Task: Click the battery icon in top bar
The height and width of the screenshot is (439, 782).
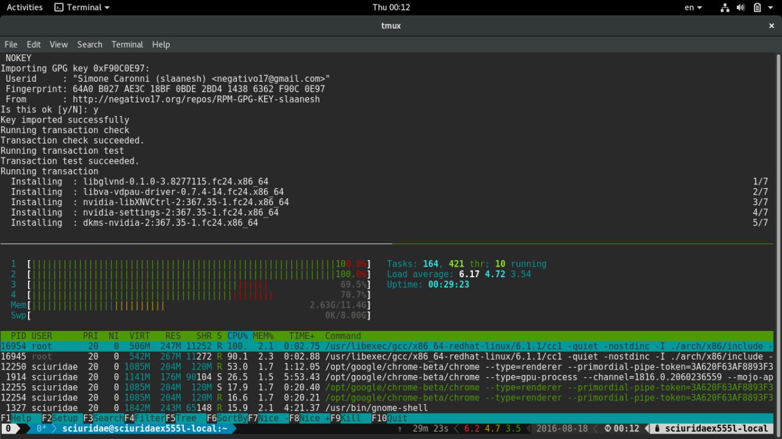Action: pos(756,8)
